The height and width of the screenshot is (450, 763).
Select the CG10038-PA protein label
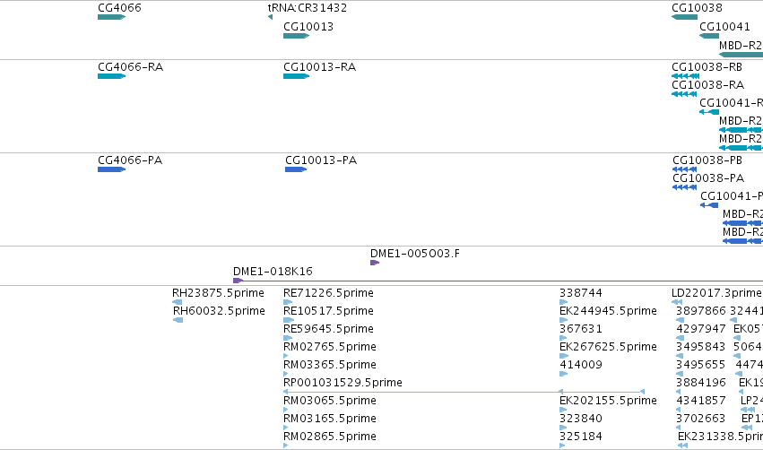pos(708,178)
